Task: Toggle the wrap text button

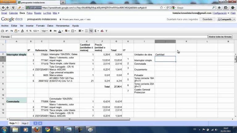Action: click(x=91, y=31)
